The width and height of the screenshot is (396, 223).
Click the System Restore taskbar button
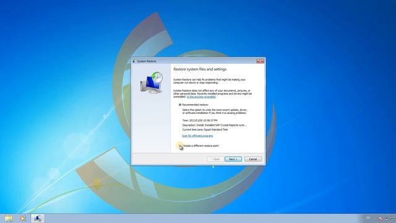pos(38,218)
